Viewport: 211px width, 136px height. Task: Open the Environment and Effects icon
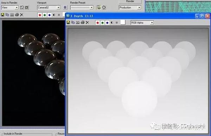coord(104,7)
